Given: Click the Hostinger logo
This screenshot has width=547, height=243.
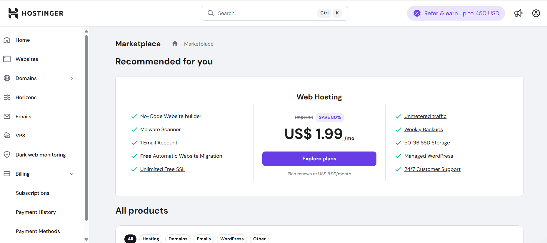Looking at the screenshot, I should [x=36, y=13].
